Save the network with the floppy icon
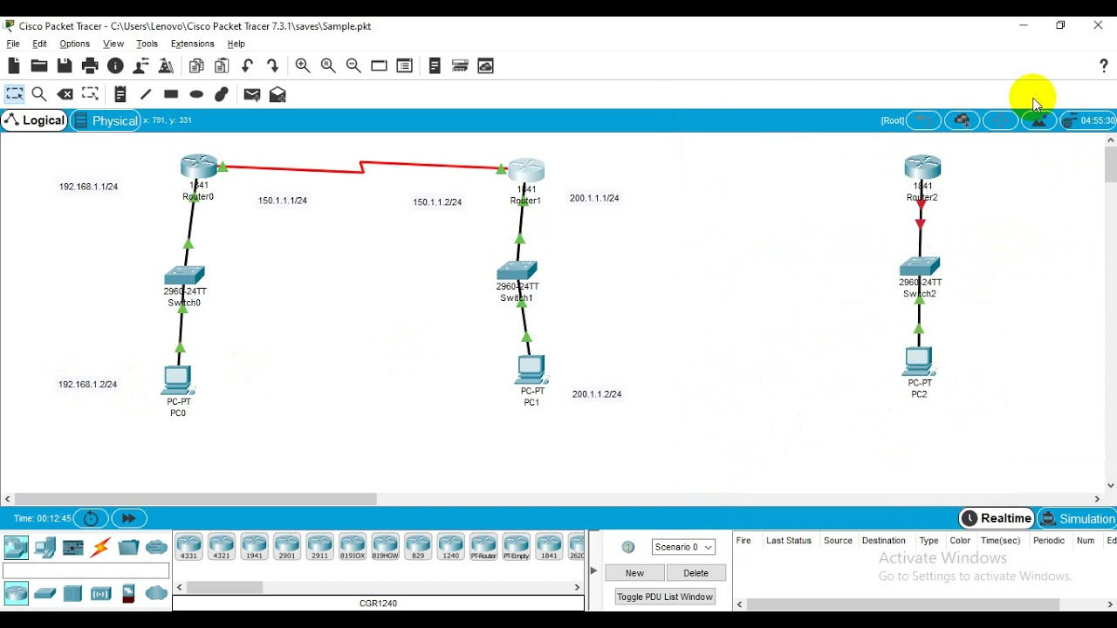 (65, 66)
